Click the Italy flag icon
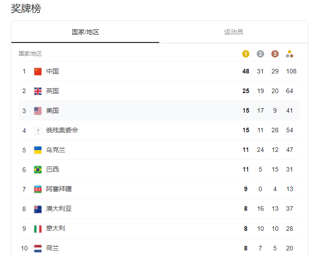332x255 pixels. coord(38,229)
